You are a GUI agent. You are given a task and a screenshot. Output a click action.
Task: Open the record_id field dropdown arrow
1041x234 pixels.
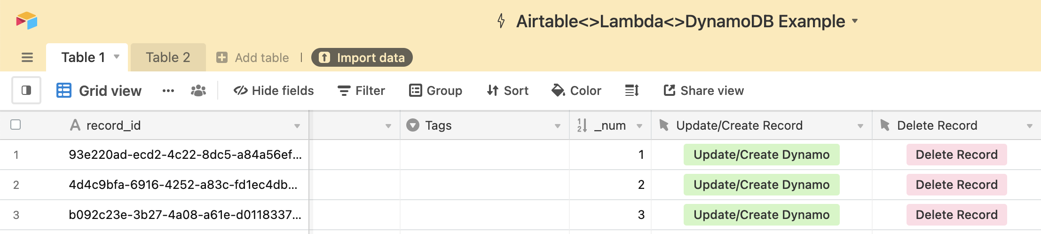pos(297,126)
